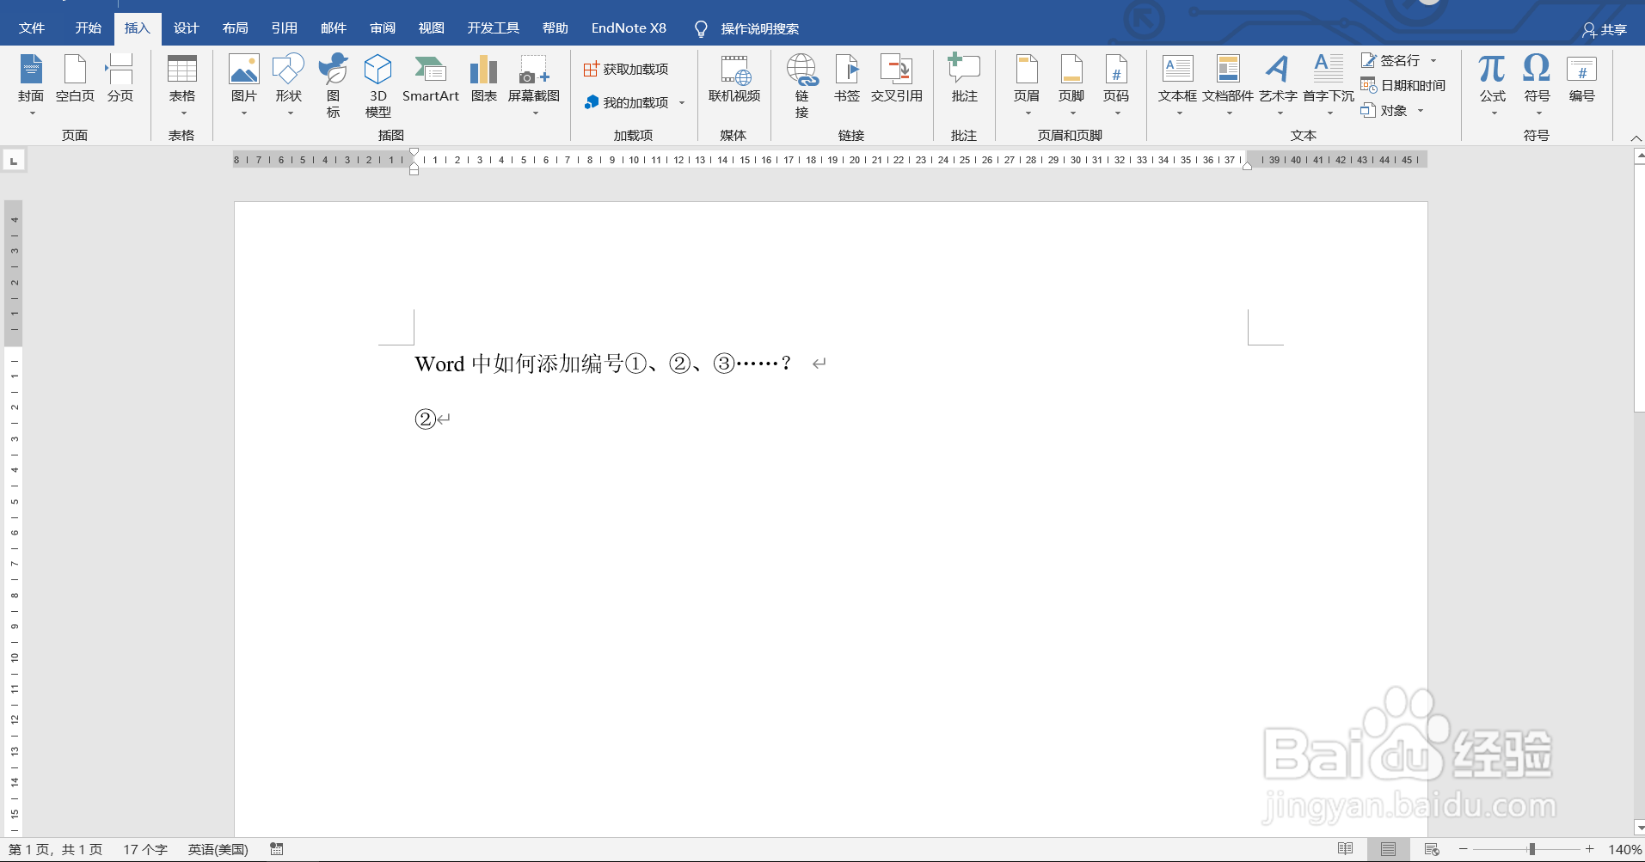Add a new comment (批注)

tap(964, 79)
